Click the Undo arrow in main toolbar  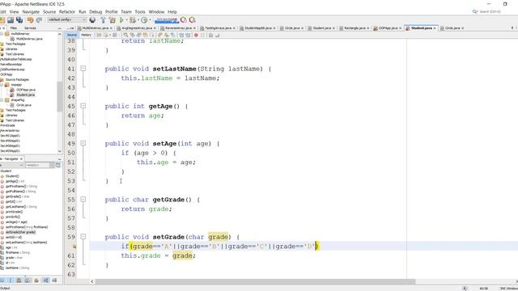click(31, 20)
